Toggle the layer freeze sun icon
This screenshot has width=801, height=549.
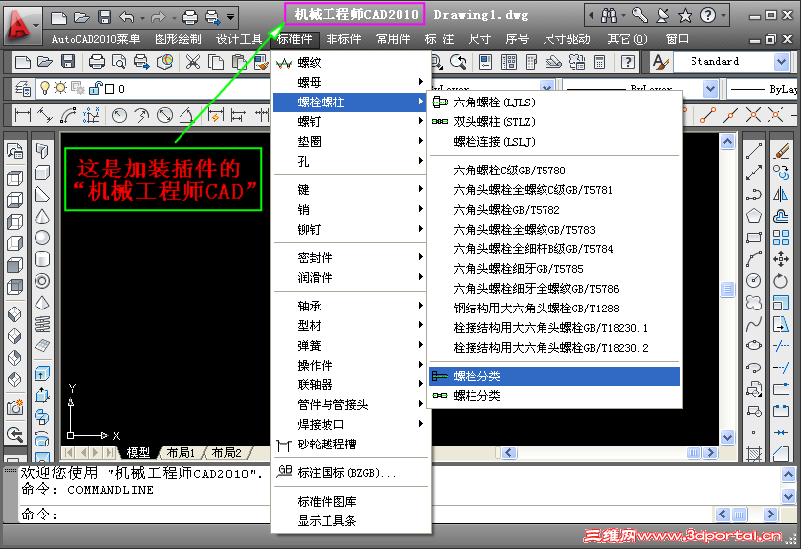[x=60, y=88]
